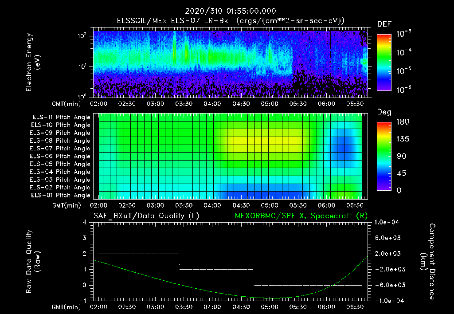Click the Deg pitch angle color bar

[x=384, y=156]
